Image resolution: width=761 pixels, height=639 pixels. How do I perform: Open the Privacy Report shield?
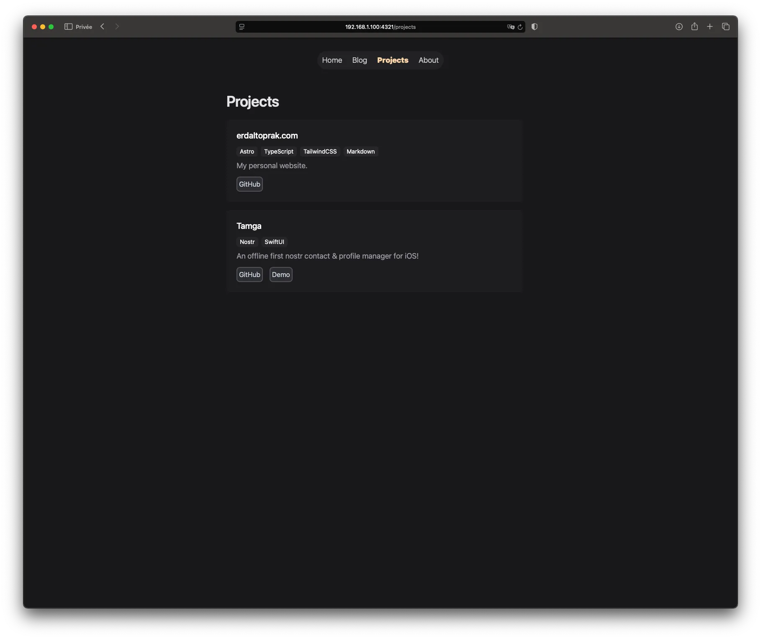(534, 27)
